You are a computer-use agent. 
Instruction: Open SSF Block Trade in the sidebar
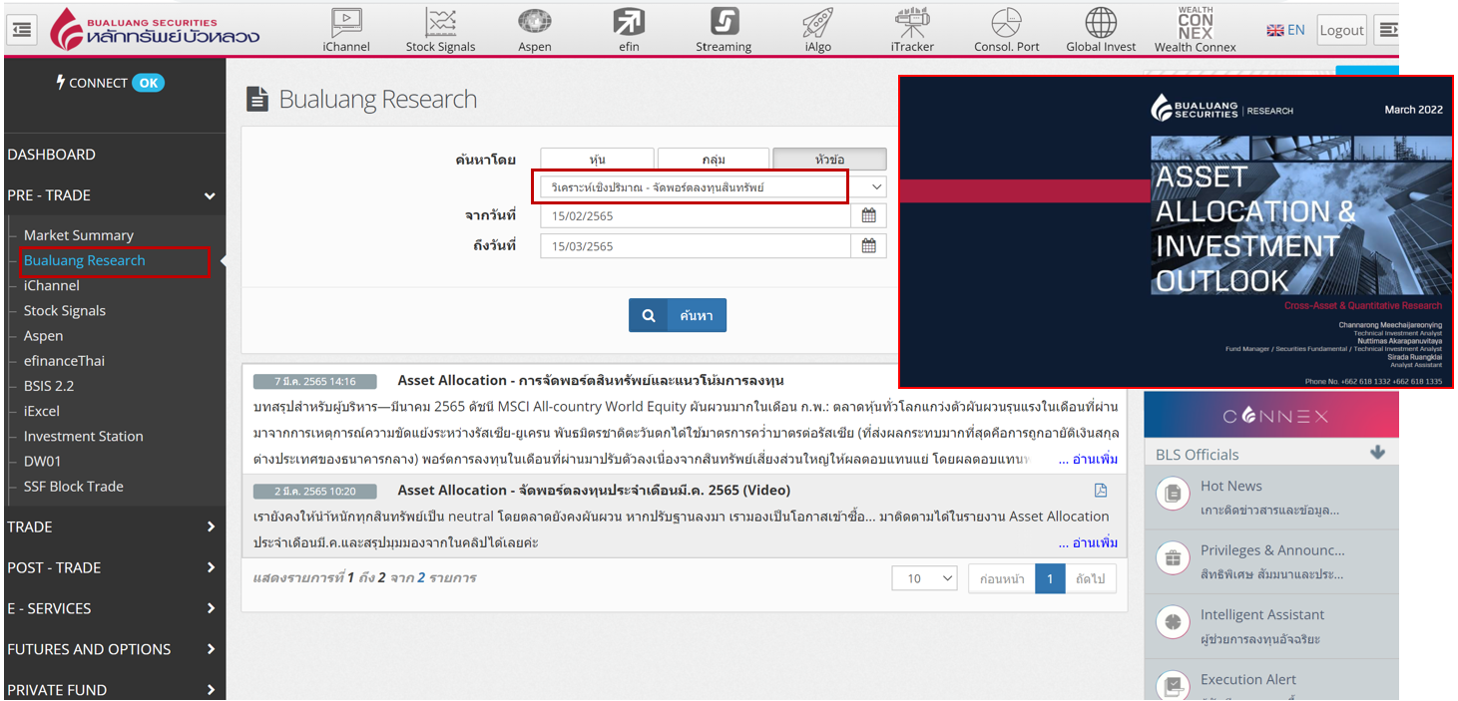click(x=74, y=487)
